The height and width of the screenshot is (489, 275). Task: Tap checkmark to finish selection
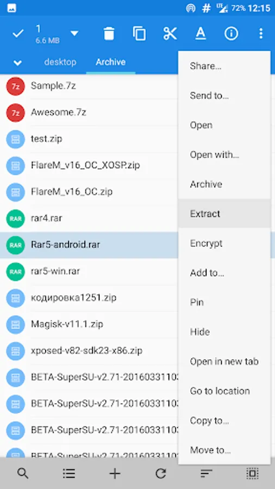18,33
